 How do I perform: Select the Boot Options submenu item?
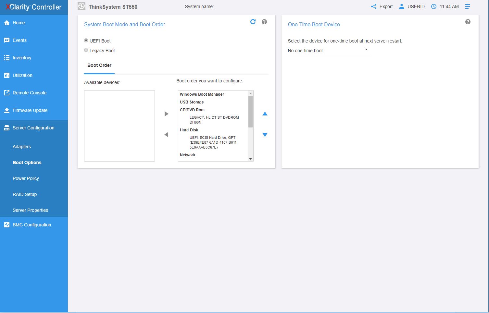27,163
